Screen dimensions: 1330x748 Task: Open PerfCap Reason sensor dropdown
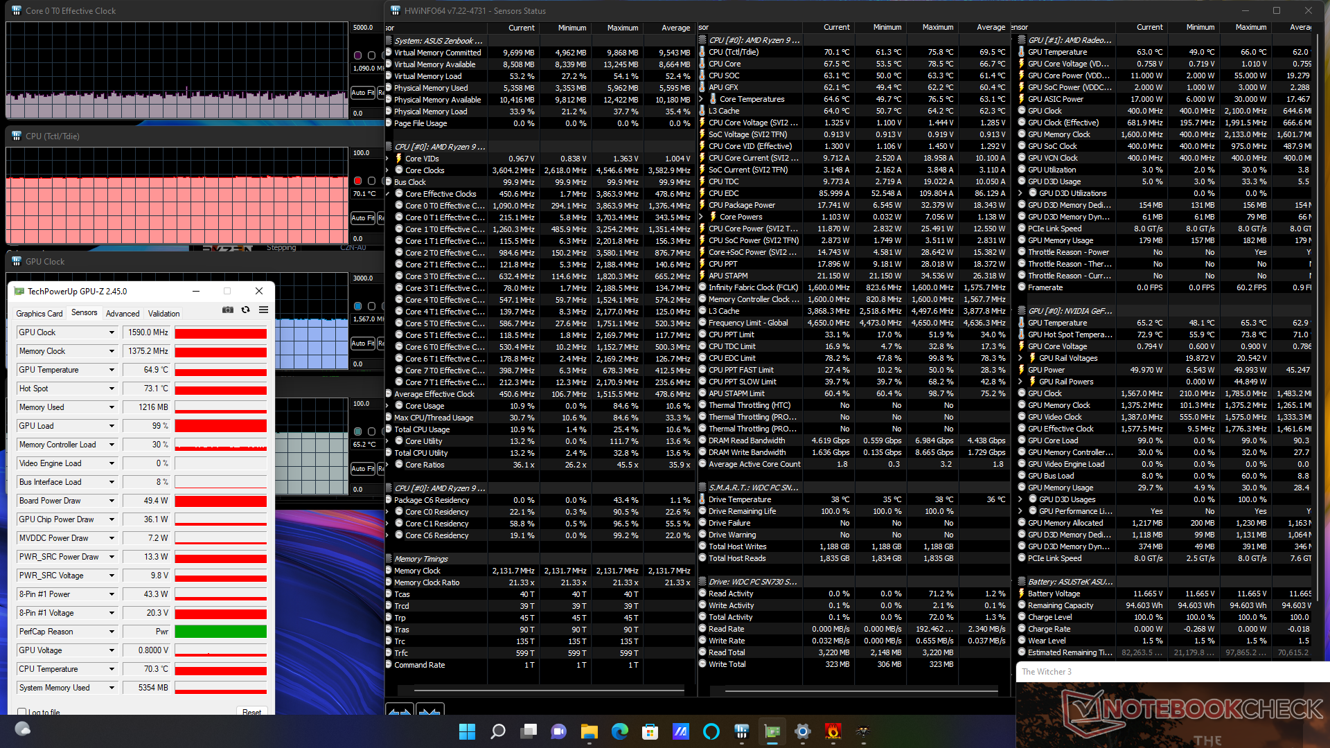(112, 632)
